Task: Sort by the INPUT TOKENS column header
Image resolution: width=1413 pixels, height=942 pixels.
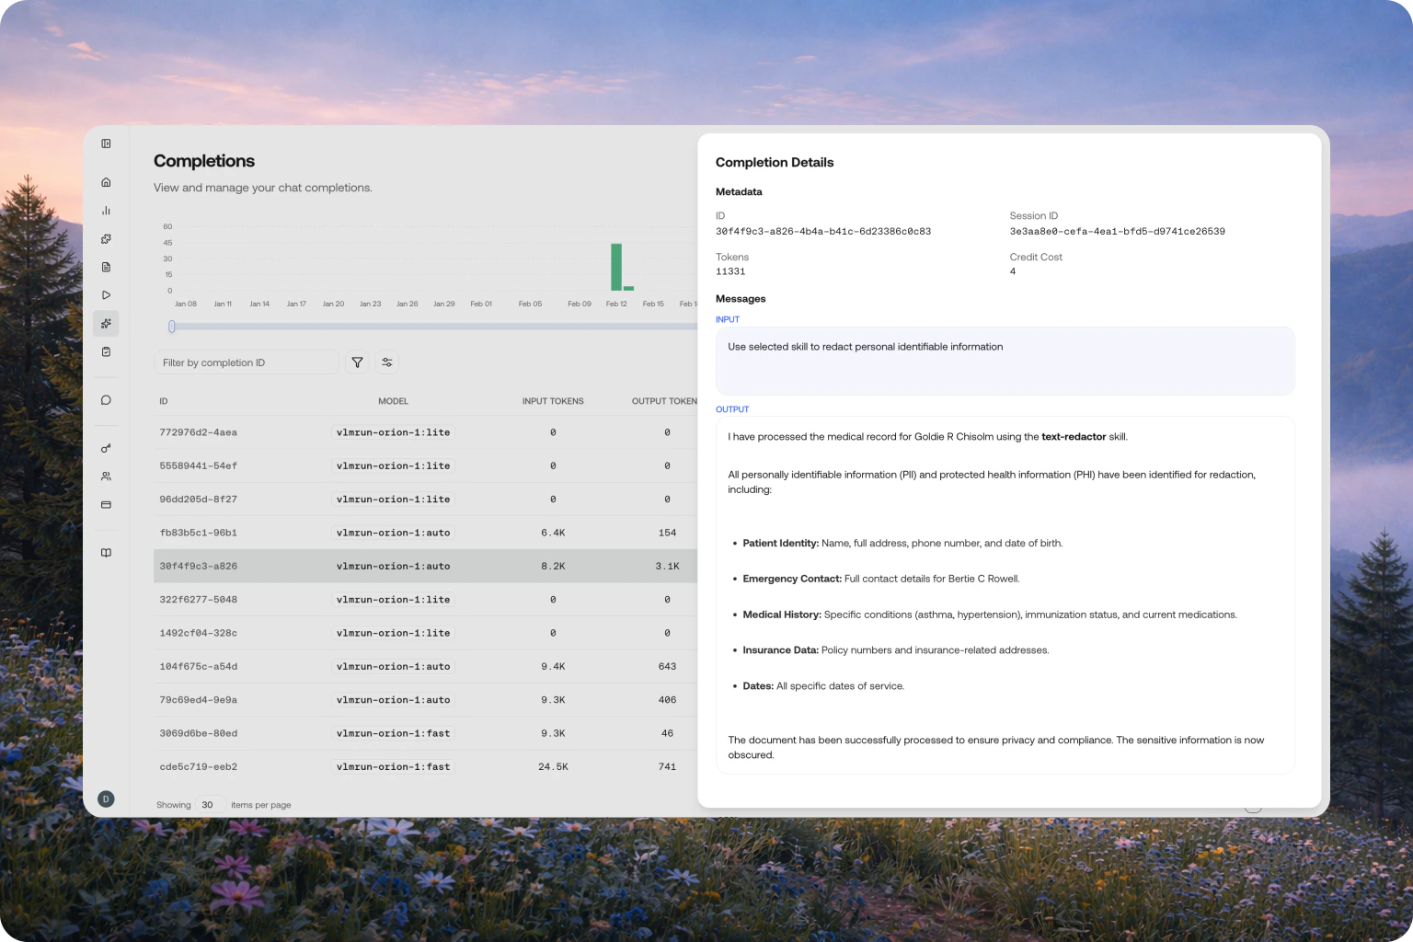Action: tap(553, 401)
